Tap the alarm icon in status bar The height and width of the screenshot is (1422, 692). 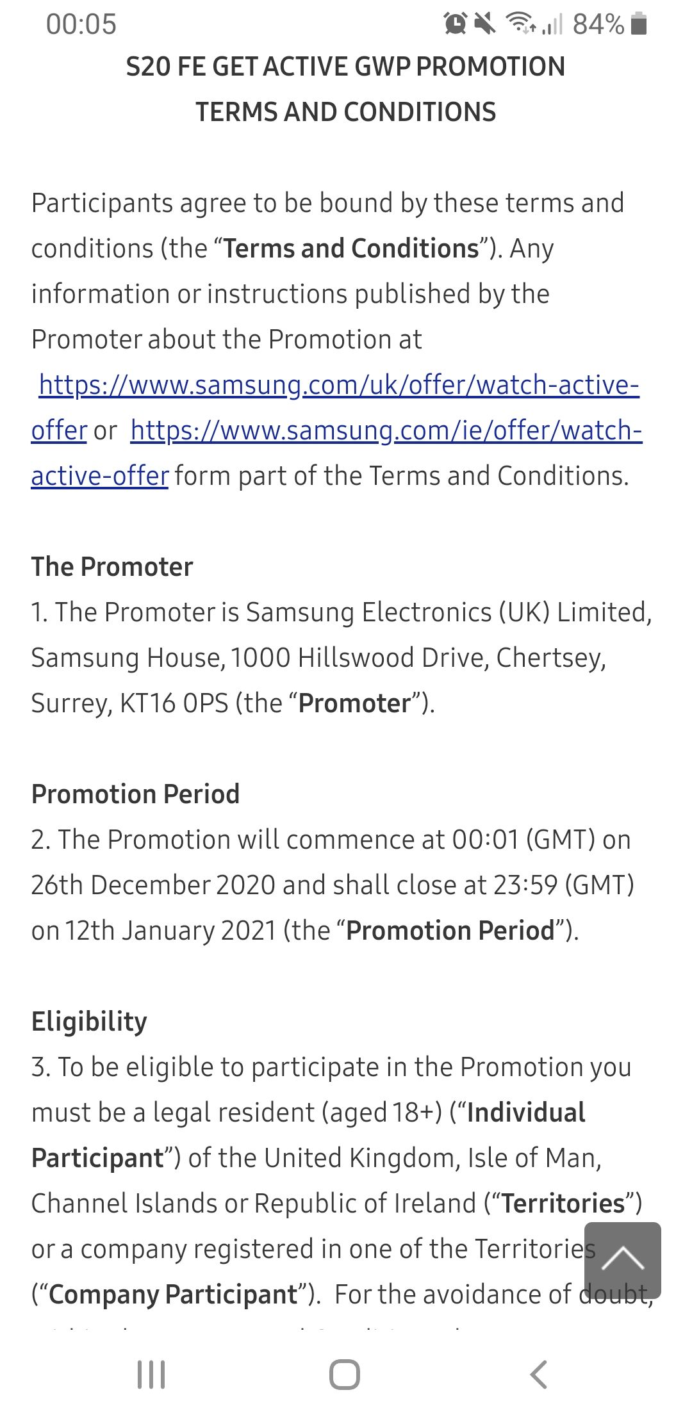tap(456, 24)
